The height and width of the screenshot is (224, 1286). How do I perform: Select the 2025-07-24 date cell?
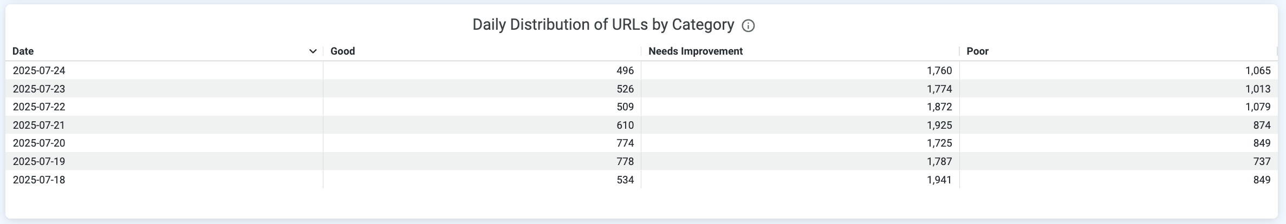pyautogui.click(x=39, y=71)
